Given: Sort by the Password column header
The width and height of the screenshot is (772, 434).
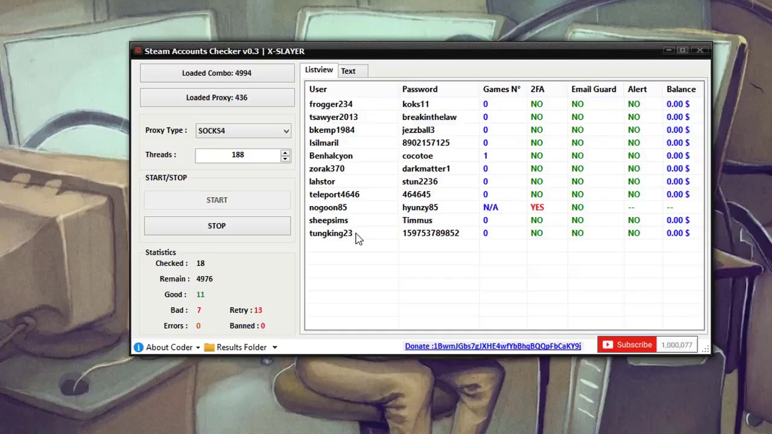Looking at the screenshot, I should (x=420, y=89).
